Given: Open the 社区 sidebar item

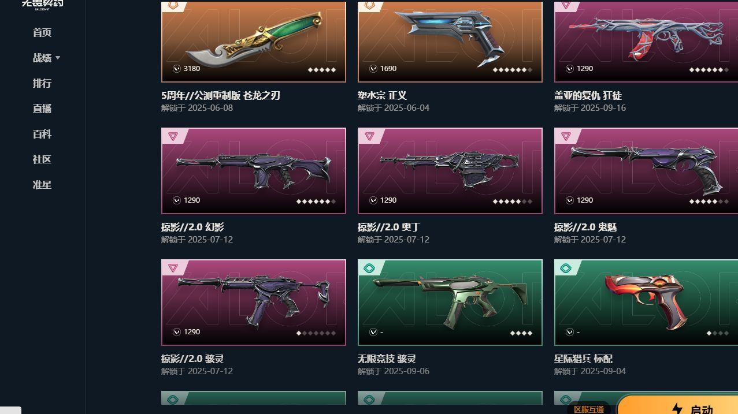Looking at the screenshot, I should (42, 159).
